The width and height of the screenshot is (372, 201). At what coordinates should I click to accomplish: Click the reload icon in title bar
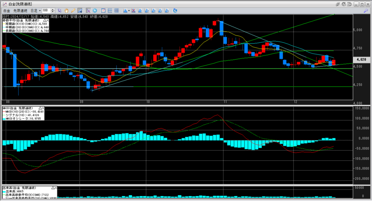(344, 4)
